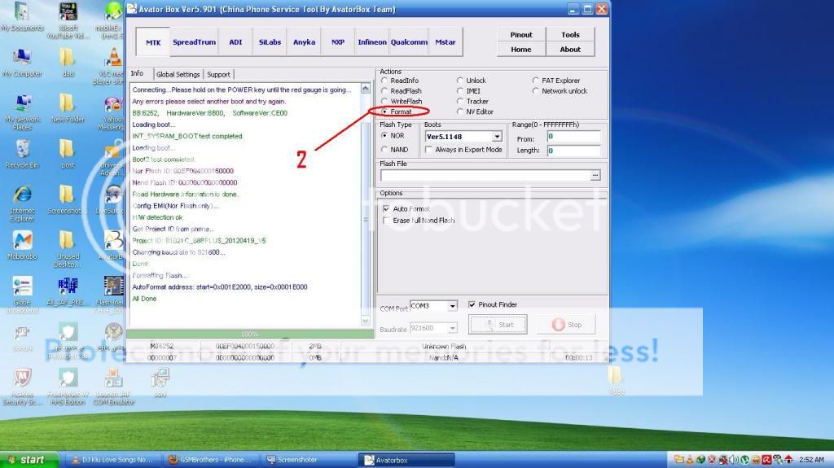Open the Support tab

coord(218,74)
